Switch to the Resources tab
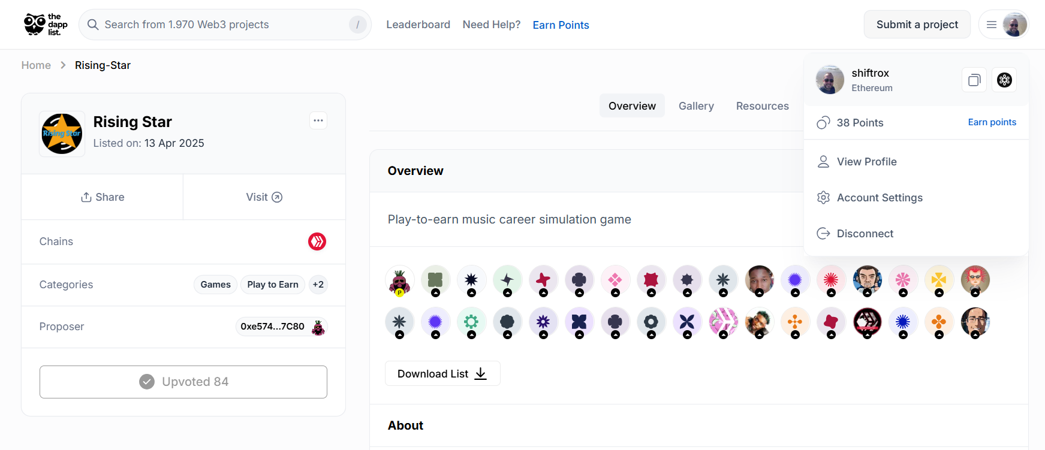The width and height of the screenshot is (1045, 450). tap(763, 106)
